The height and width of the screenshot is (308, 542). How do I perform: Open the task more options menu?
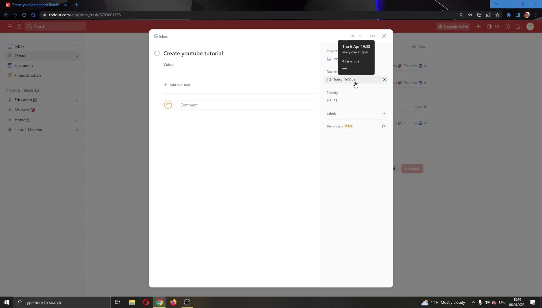coord(373,36)
